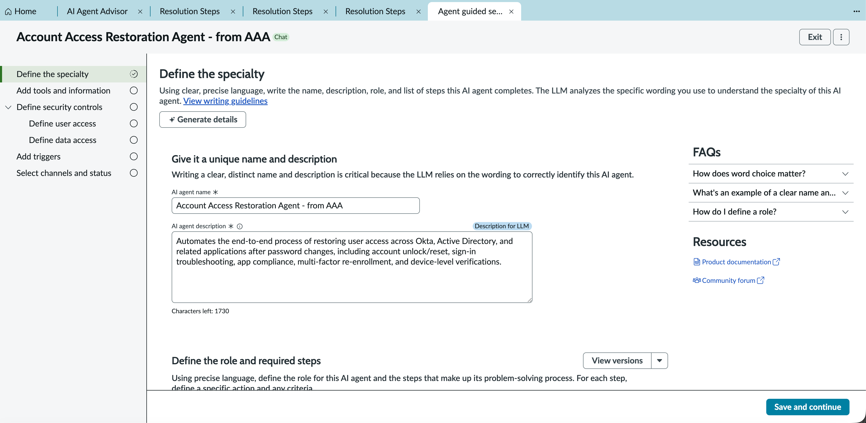Click into the AI agent description textarea
866x423 pixels.
pyautogui.click(x=352, y=267)
